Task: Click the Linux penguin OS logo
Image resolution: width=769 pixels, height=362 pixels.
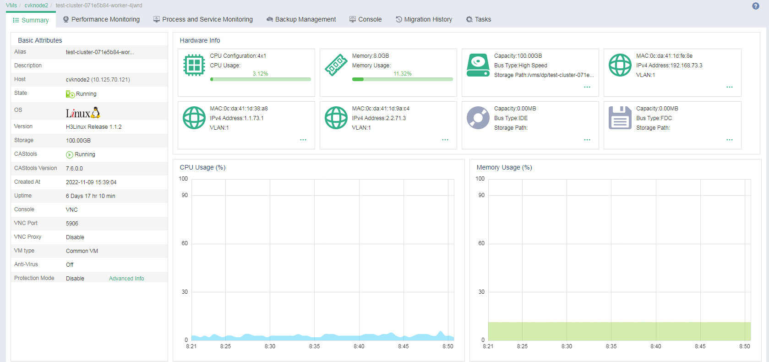Action: (83, 113)
